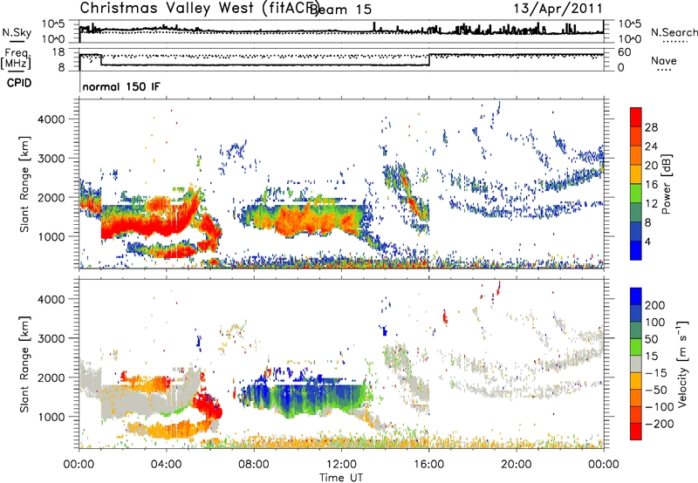
Task: Pick the dark blue top velocity colorbar segment
Action: click(x=636, y=296)
